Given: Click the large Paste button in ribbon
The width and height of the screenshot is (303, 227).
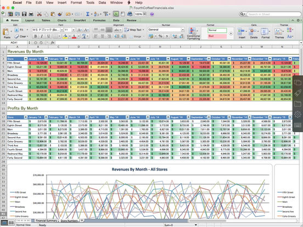Looking at the screenshot, I should [7, 33].
